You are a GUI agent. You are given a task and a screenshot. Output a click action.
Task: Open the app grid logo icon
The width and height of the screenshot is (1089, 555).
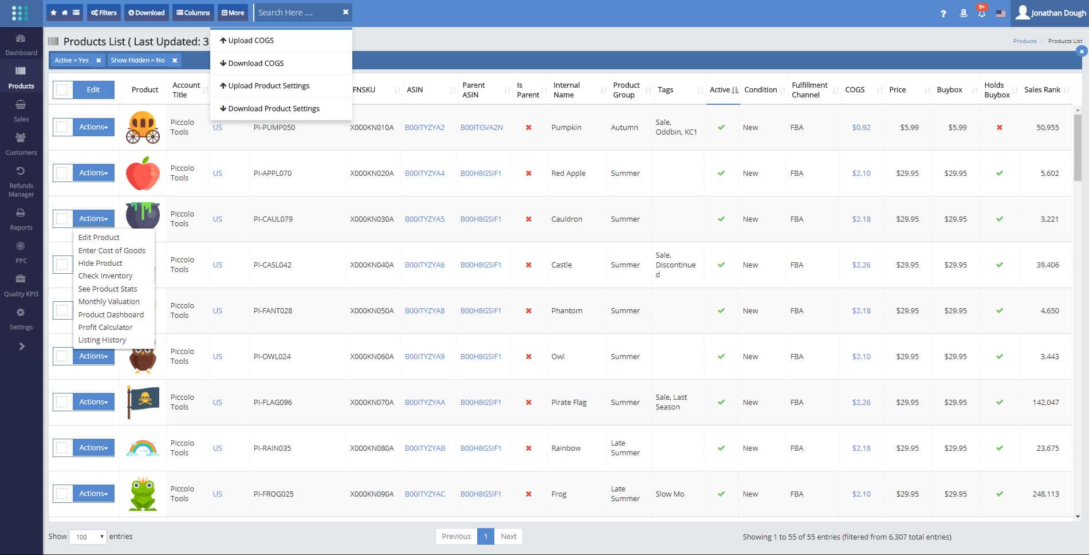(20, 13)
